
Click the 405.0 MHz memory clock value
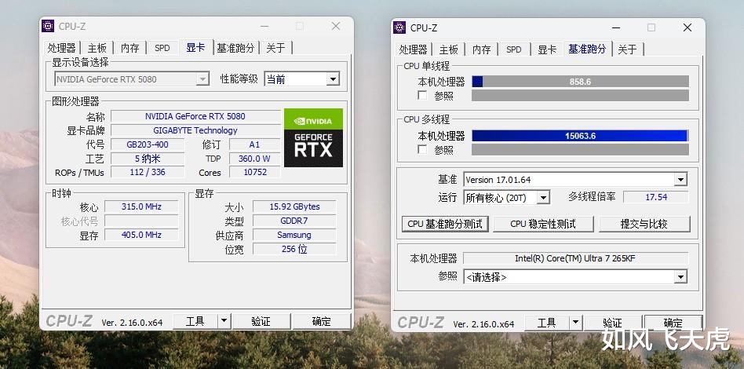[141, 235]
